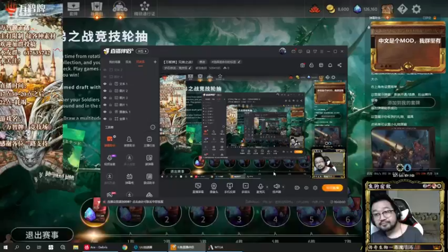Hide the 全屏 1 layer
The height and width of the screenshot is (252, 448).
[x=105, y=119]
